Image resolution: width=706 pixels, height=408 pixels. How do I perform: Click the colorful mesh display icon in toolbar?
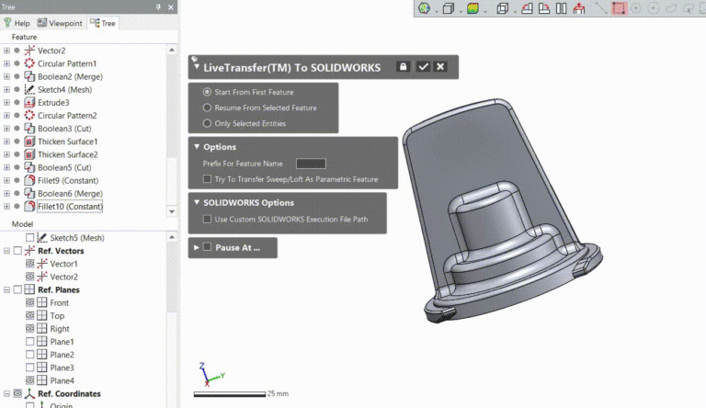click(424, 8)
